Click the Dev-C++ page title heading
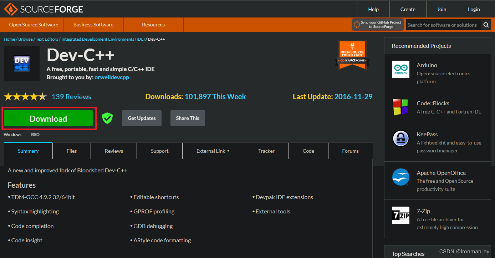The image size is (495, 258). (81, 55)
